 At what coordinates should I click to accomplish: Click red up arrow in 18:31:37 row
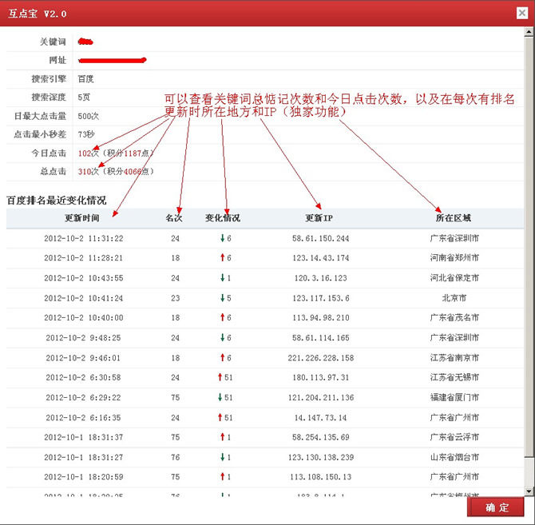(x=222, y=437)
